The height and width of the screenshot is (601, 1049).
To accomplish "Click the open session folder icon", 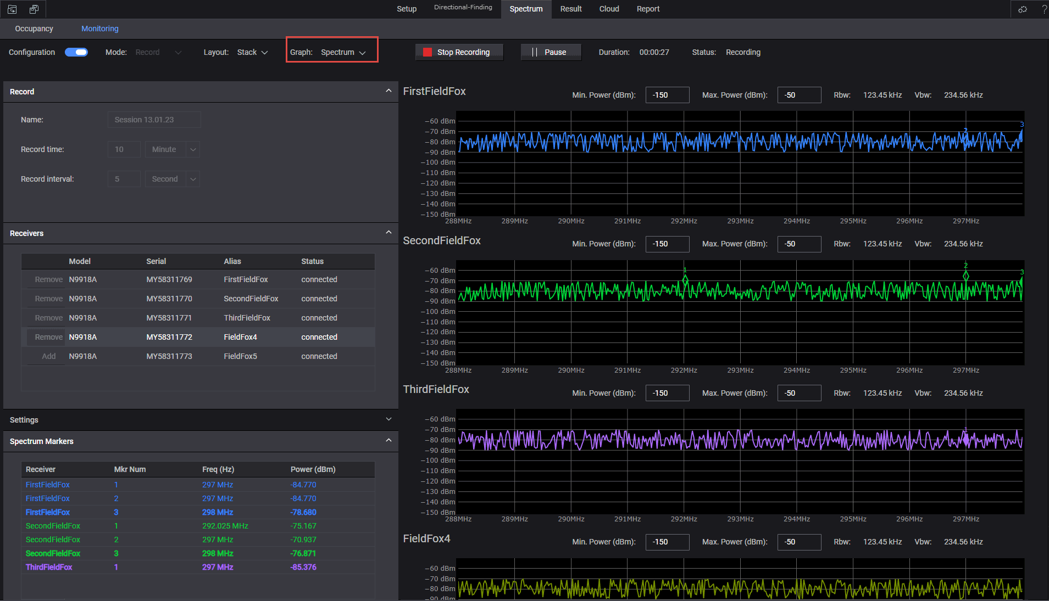I will [12, 9].
